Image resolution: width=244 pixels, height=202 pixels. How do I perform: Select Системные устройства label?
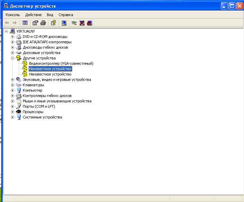coord(42,117)
